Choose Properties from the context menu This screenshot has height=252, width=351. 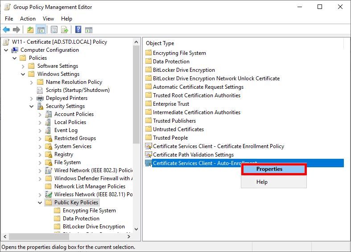[269, 169]
